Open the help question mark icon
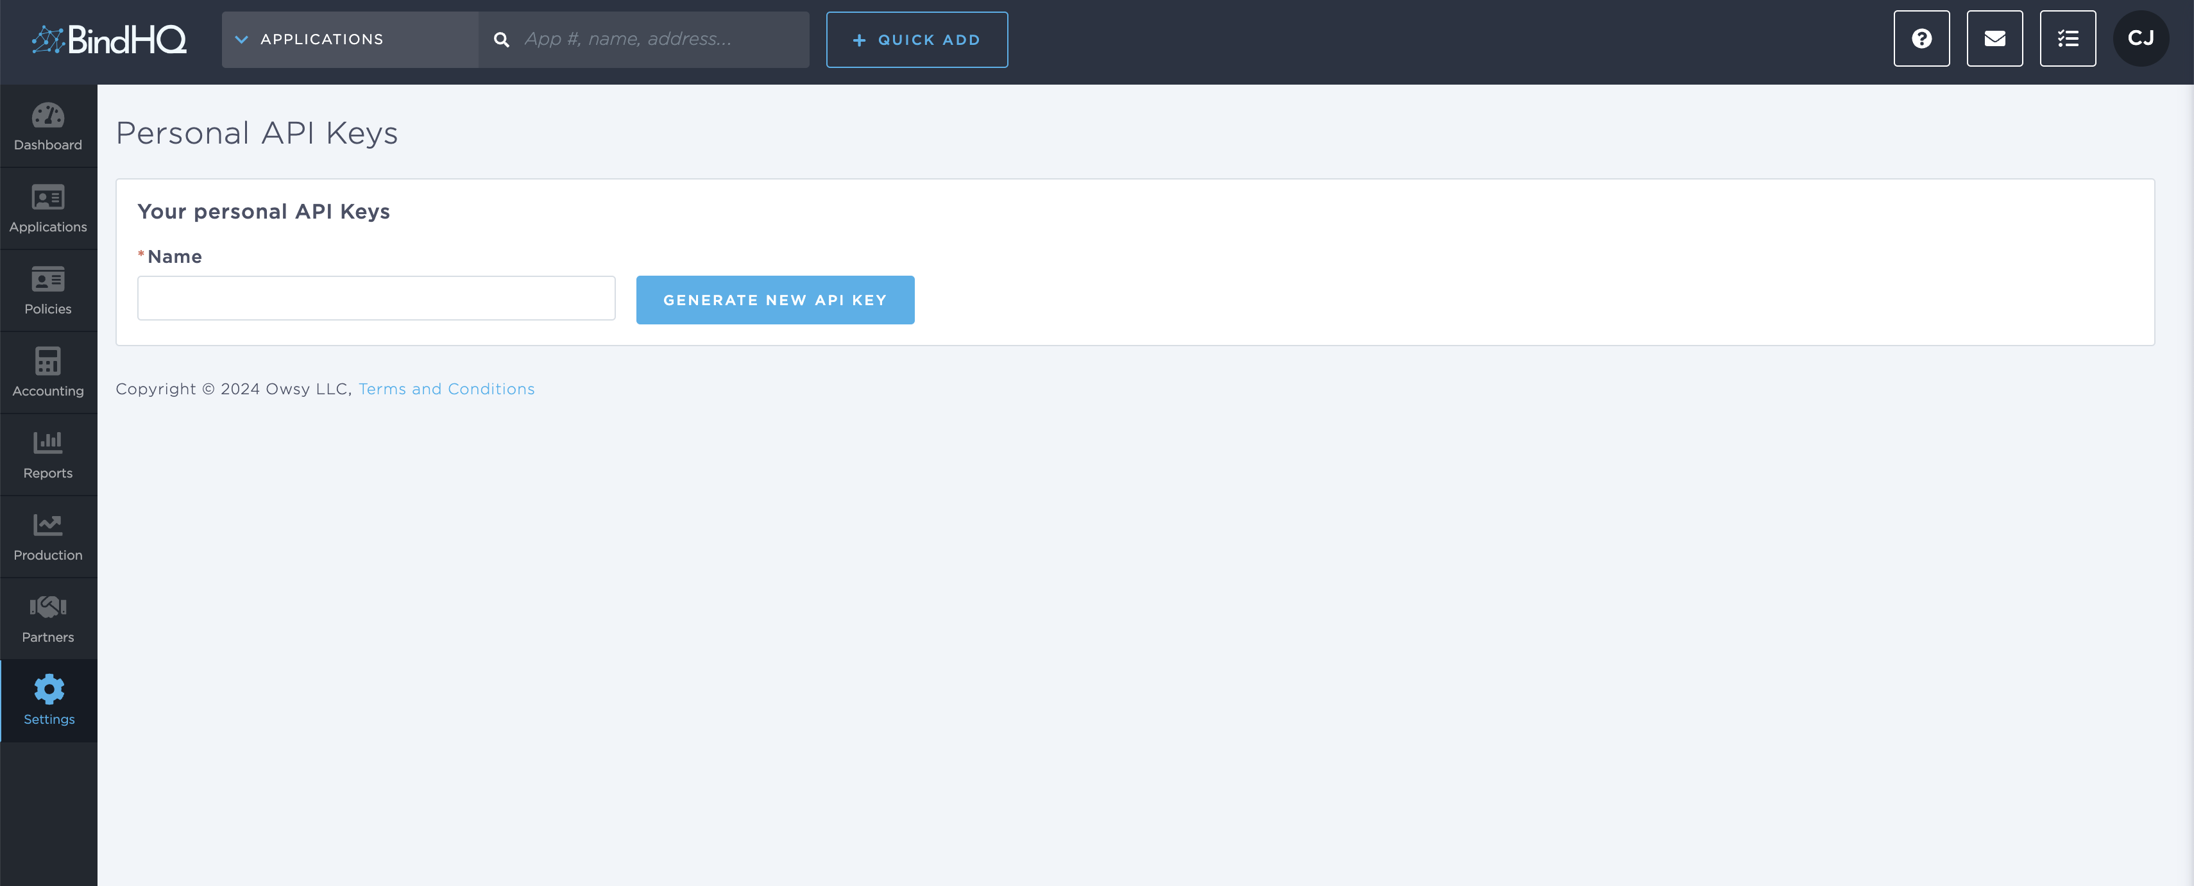The width and height of the screenshot is (2194, 886). coord(1921,38)
